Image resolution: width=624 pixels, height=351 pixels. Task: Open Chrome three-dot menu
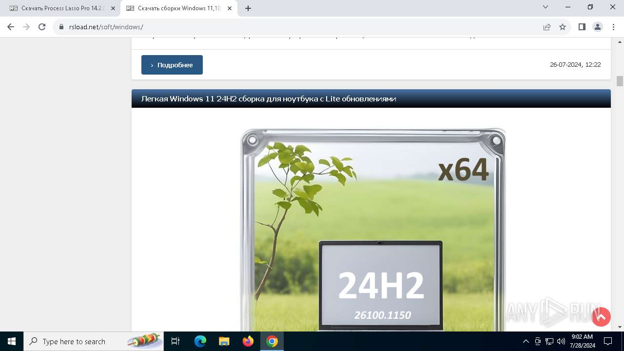tap(613, 27)
